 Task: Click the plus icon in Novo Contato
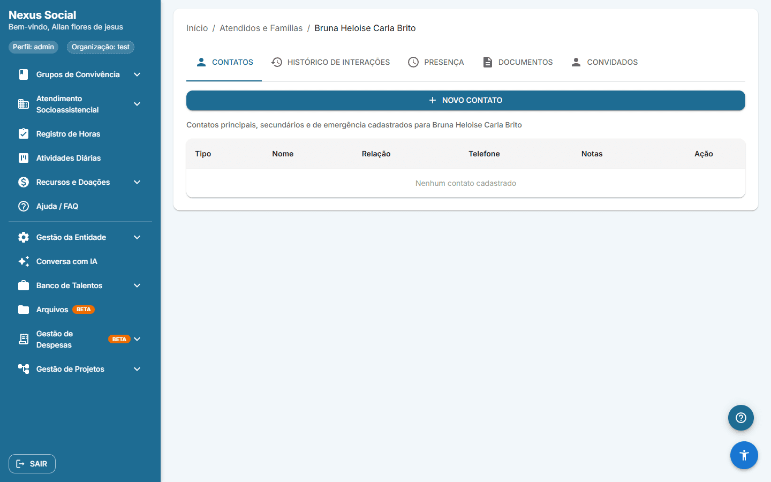pos(433,100)
